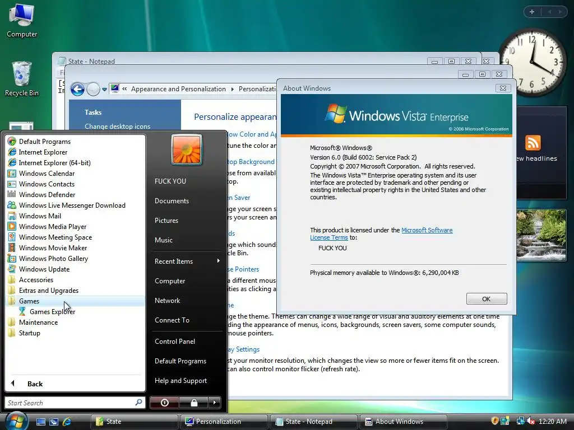Click the sidebar add gadget plus button
The image size is (574, 430).
point(532,12)
